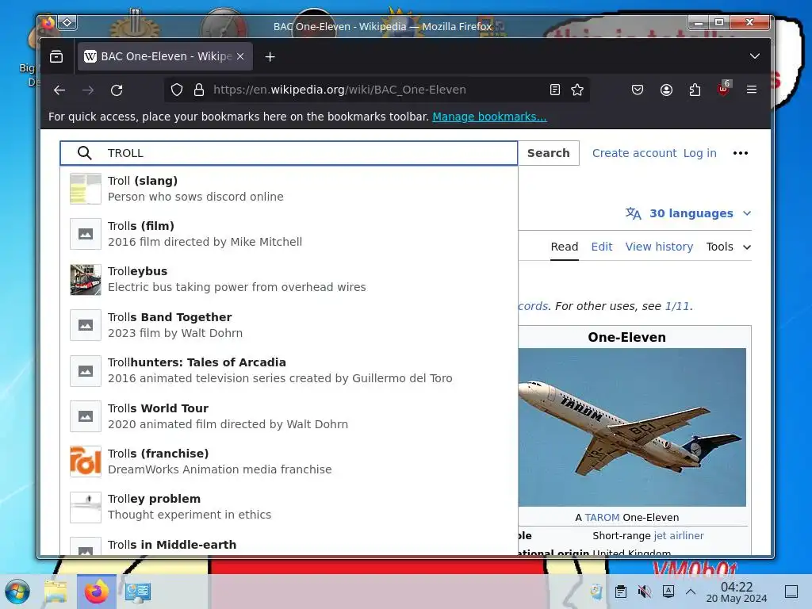Go back one page

click(x=59, y=90)
